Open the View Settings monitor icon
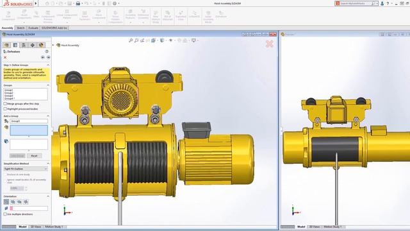This screenshot has width=410, height=231. click(193, 40)
